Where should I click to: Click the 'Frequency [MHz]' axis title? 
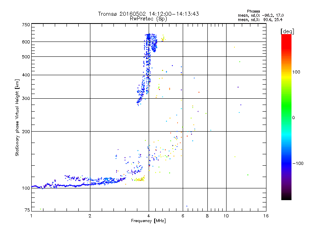(x=148, y=221)
